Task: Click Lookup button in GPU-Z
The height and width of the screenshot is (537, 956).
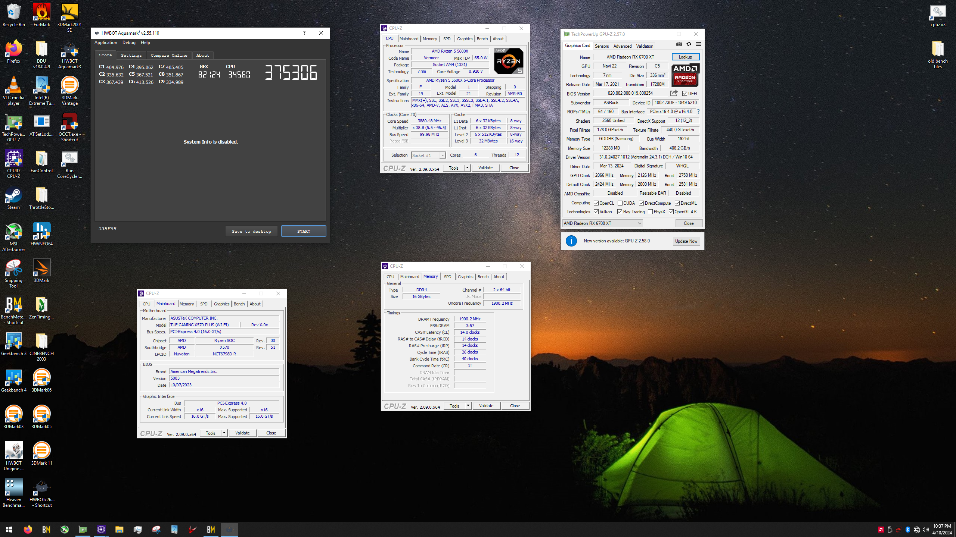Action: 685,57
